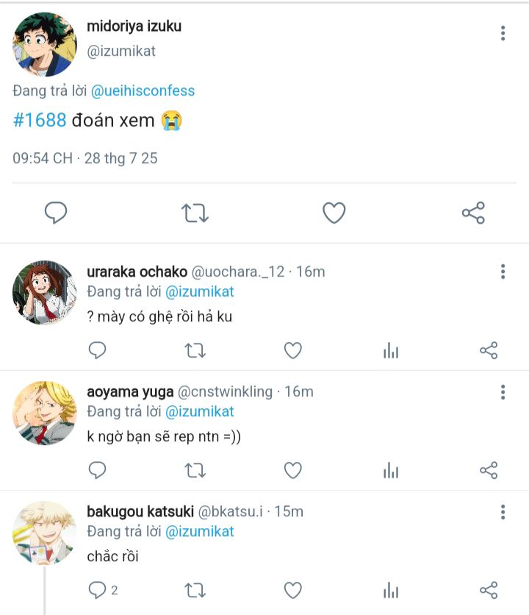Open the @ueihisconfess profile link
The image size is (529, 615).
143,91
